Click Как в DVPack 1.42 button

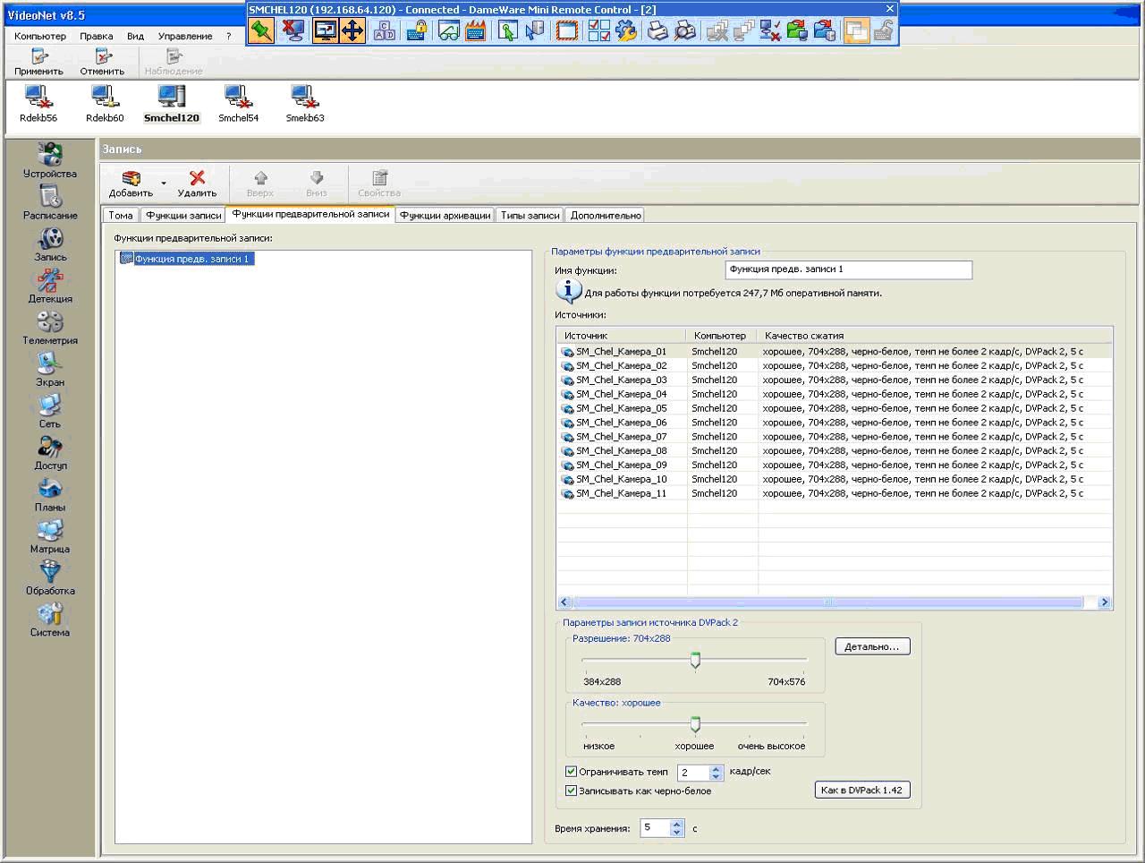(x=862, y=790)
